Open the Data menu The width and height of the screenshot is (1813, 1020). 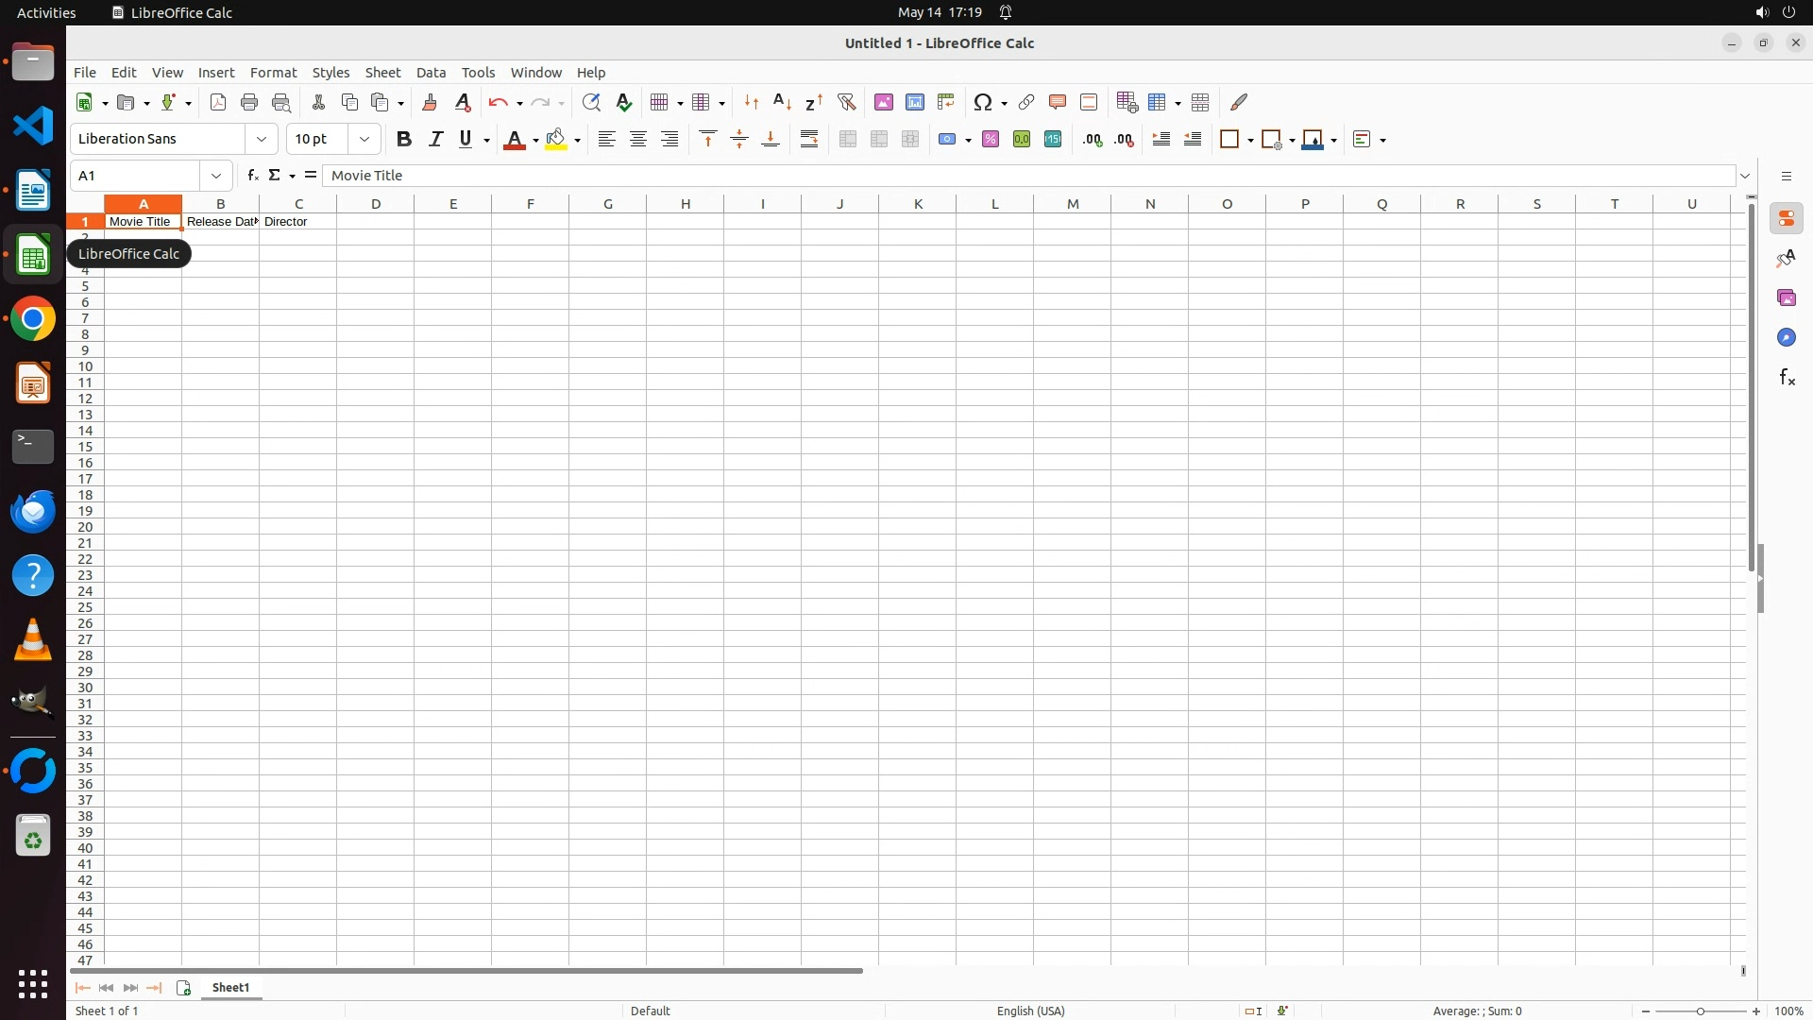point(431,73)
